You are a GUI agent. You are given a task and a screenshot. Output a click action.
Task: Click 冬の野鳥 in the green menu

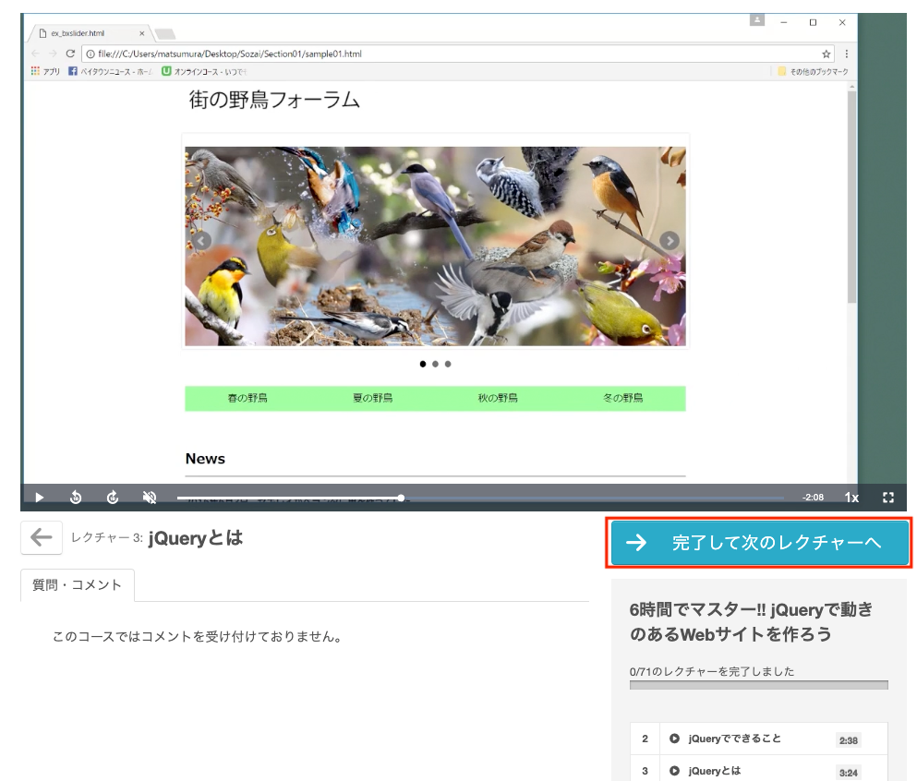[622, 399]
